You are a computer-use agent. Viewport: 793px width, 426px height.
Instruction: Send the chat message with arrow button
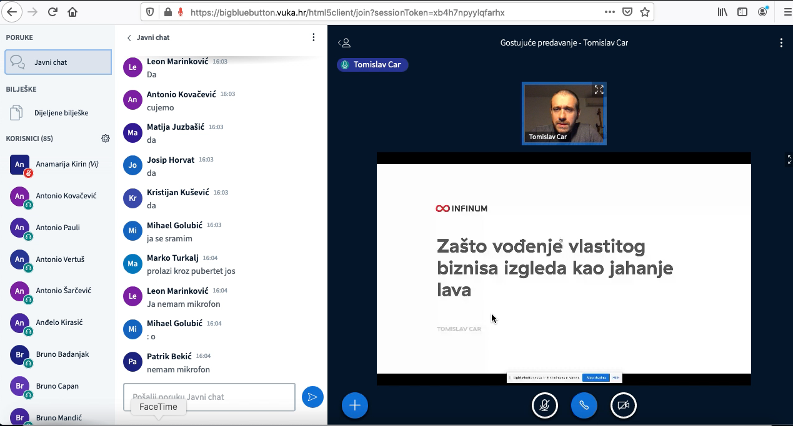pos(312,397)
